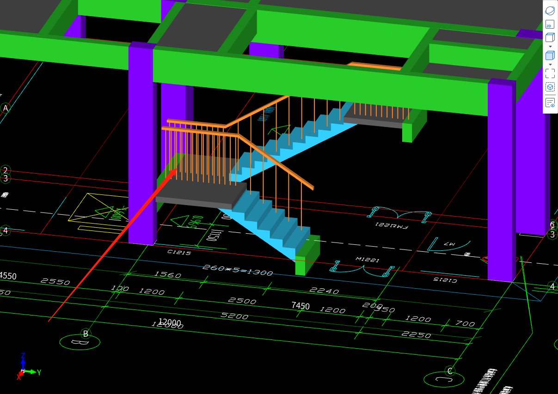
Task: Click the axis C grid bubble
Action: tap(449, 371)
